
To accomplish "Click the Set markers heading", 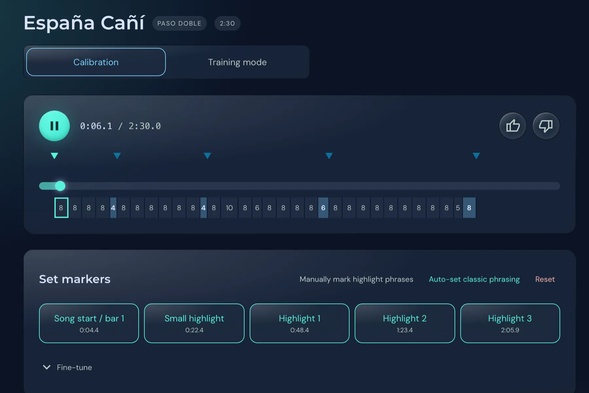I will (75, 279).
